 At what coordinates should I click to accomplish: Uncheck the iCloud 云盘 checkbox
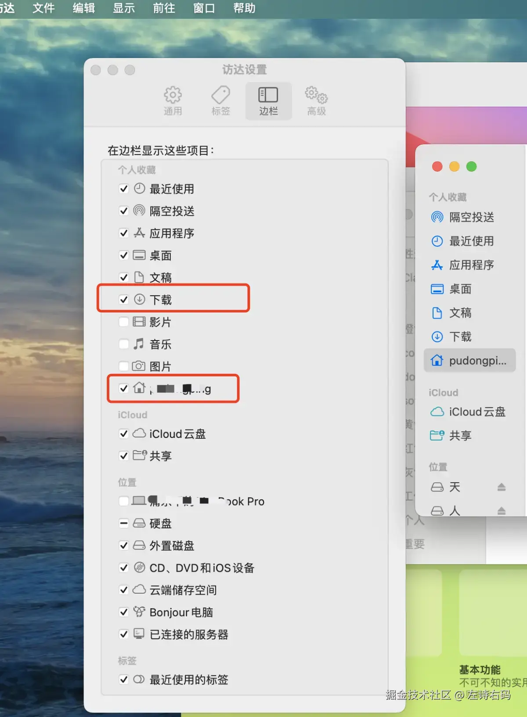(x=124, y=434)
